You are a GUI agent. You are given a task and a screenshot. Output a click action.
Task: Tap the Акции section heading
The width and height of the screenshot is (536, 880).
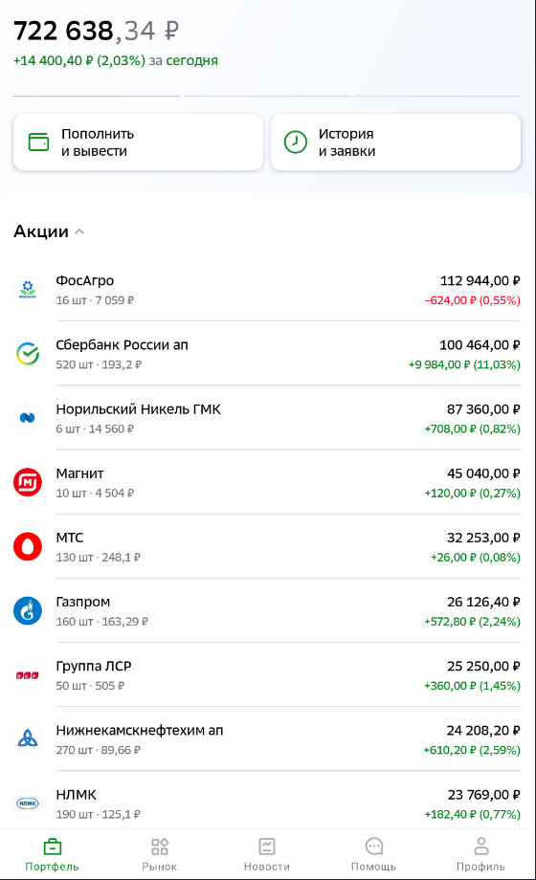[41, 231]
